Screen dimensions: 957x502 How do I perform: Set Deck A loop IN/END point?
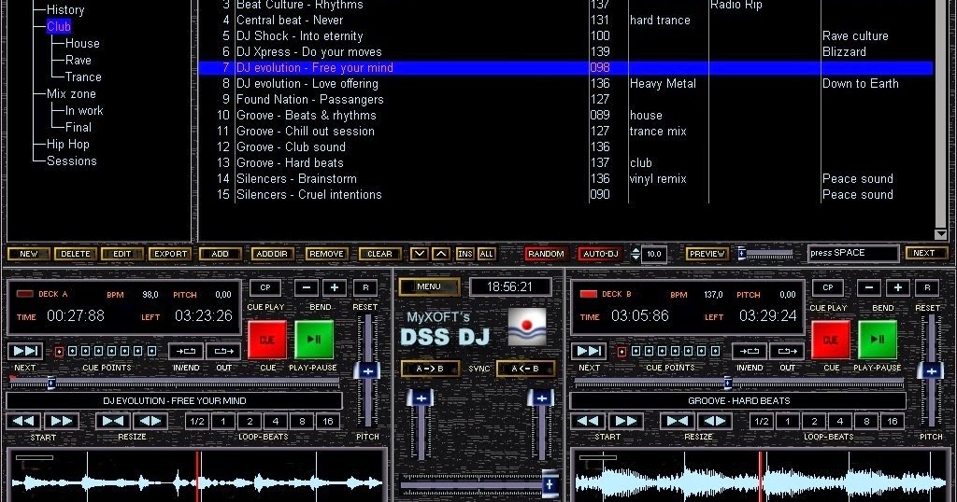(186, 351)
